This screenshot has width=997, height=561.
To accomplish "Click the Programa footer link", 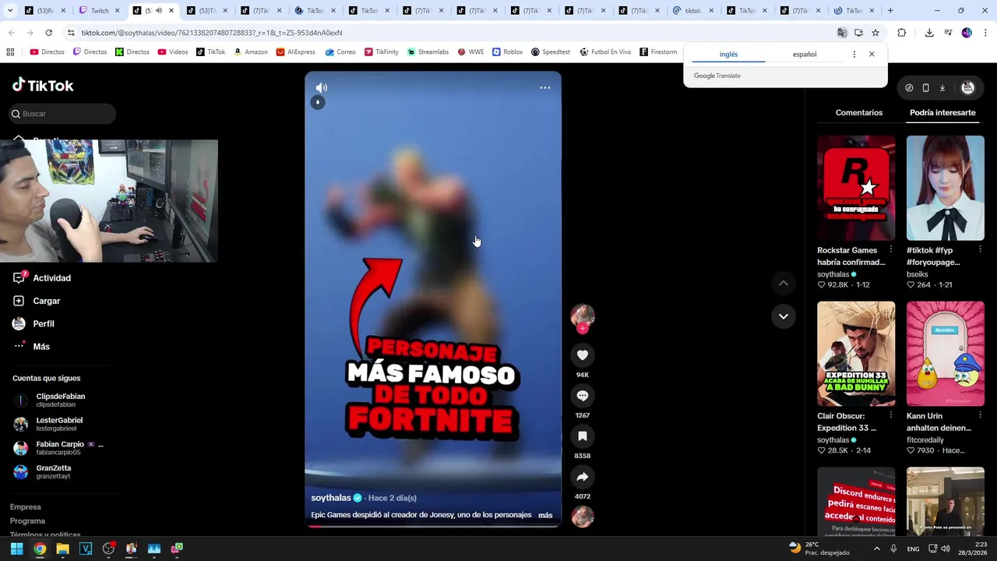I will (27, 521).
